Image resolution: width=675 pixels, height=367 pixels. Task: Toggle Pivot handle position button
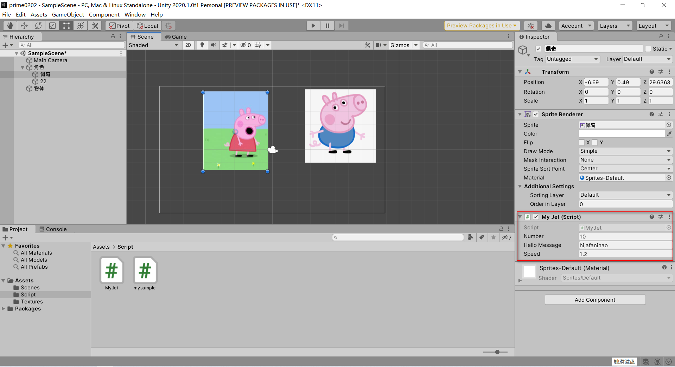119,26
